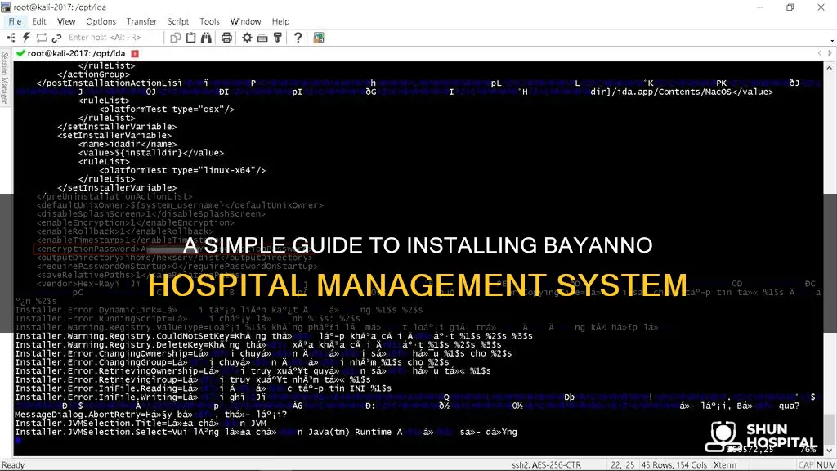
Task: Click the green connected checkmark on the tab
Action: (x=20, y=53)
